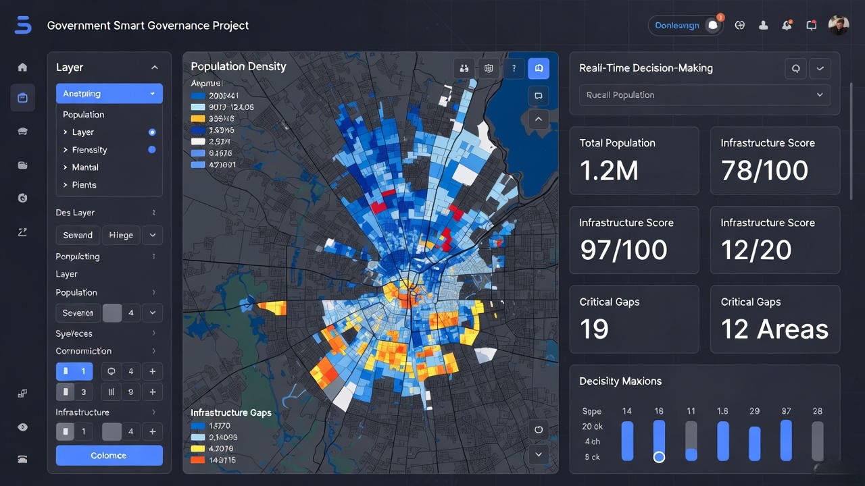Toggle visibility for the Frenssity layer

click(152, 150)
